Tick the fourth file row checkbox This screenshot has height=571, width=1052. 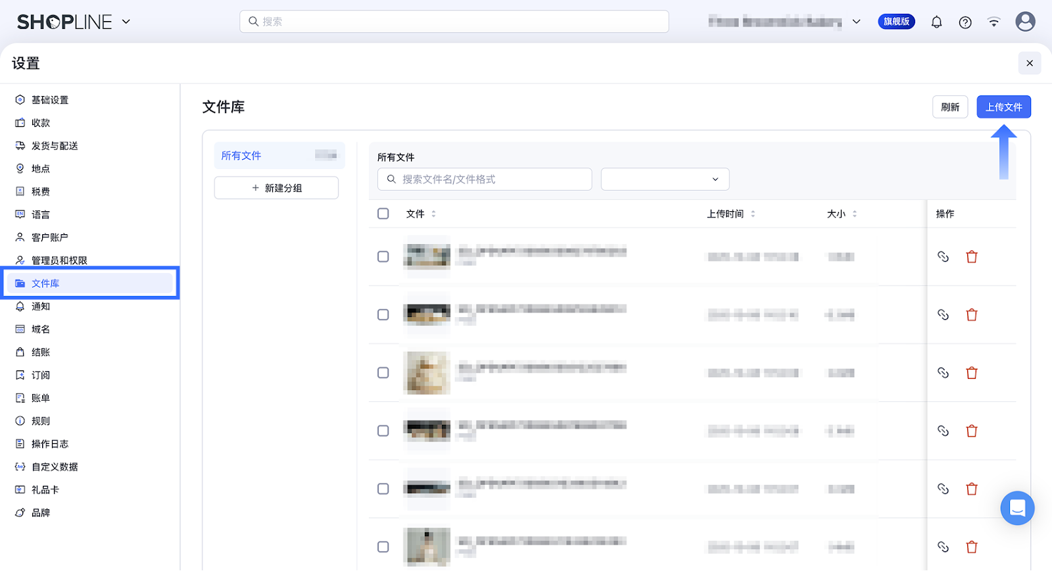(383, 431)
